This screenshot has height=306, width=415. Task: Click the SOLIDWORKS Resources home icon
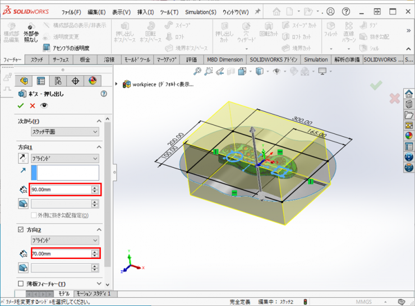coord(409,94)
